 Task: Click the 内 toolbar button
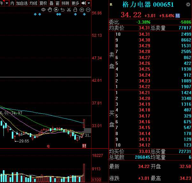pos(12,3)
